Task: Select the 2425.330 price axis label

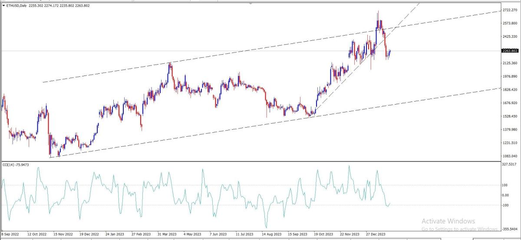Action: pos(510,36)
